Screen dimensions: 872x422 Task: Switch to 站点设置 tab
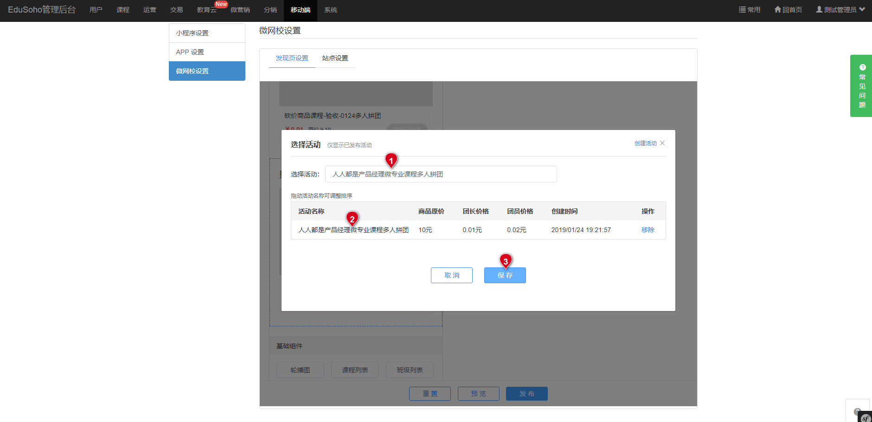(335, 58)
